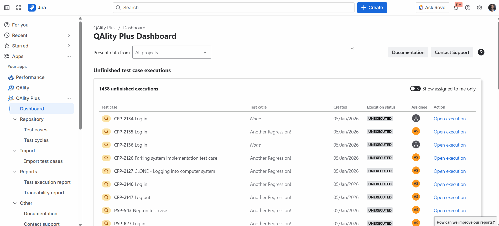Click the test case icon for CFP-2147
499x226 pixels.
coord(106,197)
